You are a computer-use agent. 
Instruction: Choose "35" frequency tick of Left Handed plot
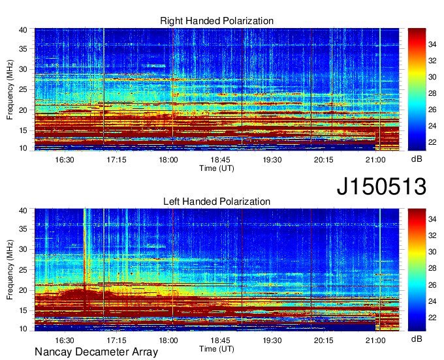pyautogui.click(x=23, y=229)
